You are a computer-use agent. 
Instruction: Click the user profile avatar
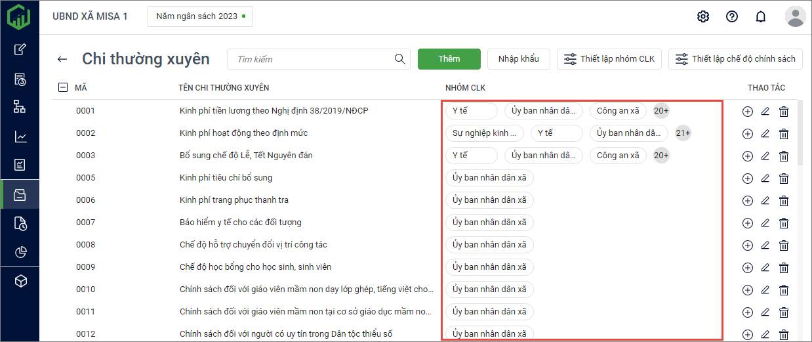795,16
